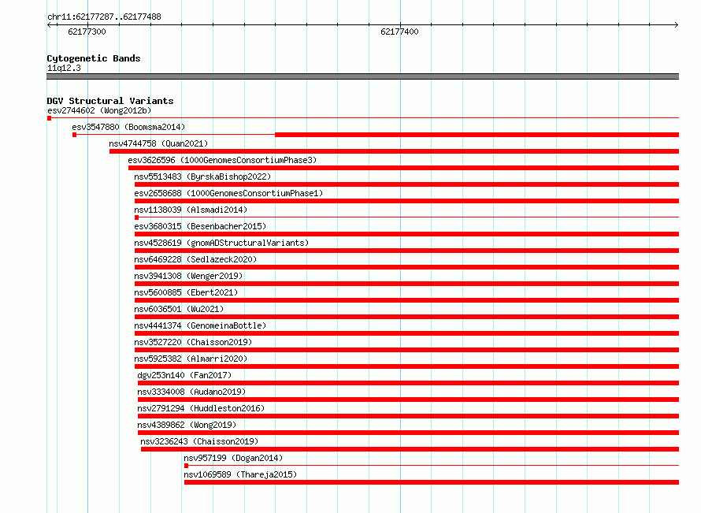Image resolution: width=701 pixels, height=513 pixels.
Task: Open esv3626596 (1000GenomesConsortiumPhase3) entry
Action: tap(222, 160)
